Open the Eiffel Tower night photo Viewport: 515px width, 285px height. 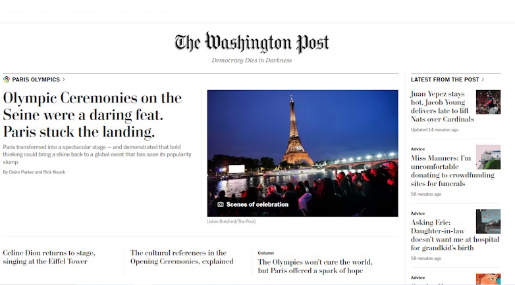[x=302, y=153]
